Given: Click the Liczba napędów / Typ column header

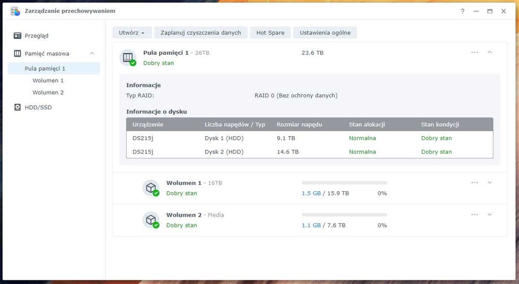Looking at the screenshot, I should click(235, 125).
